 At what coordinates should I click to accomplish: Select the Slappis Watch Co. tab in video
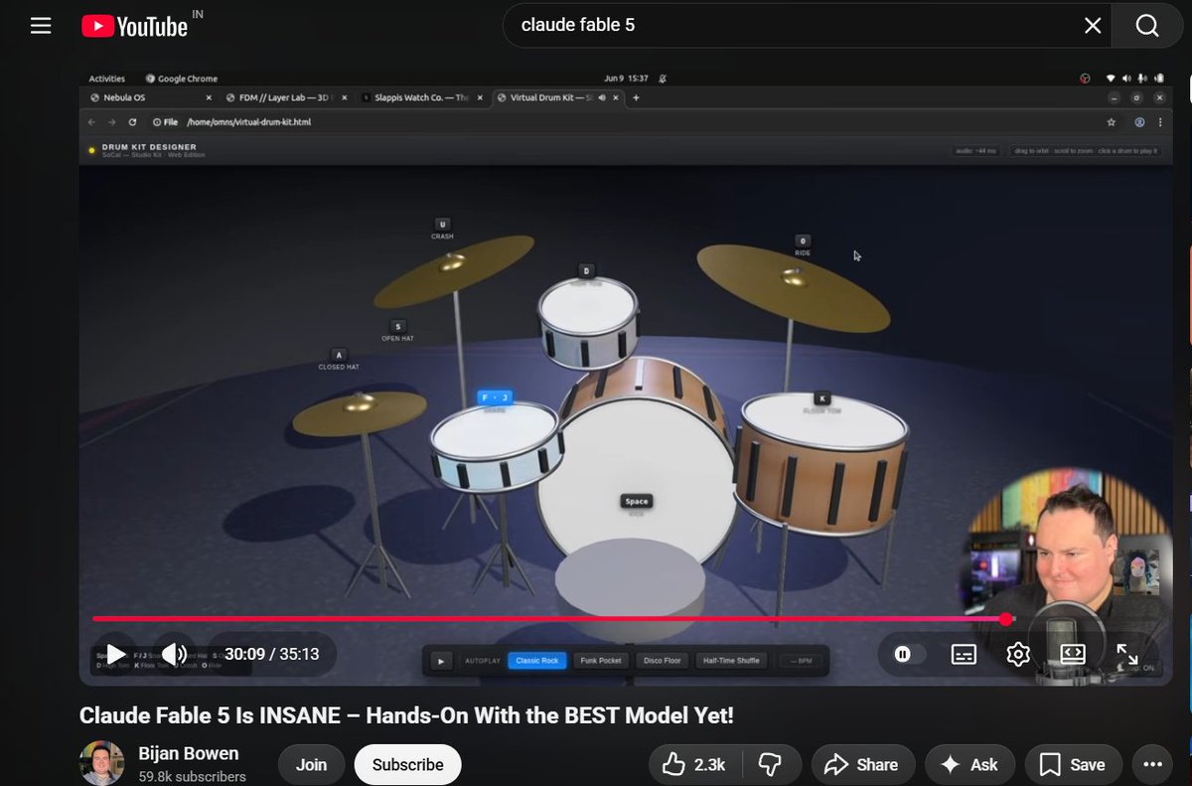[x=421, y=97]
